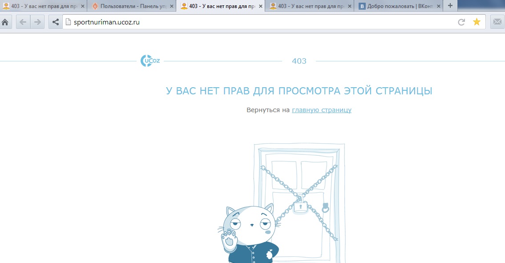
Task: Reload the page with refresh icon
Action: pos(461,22)
